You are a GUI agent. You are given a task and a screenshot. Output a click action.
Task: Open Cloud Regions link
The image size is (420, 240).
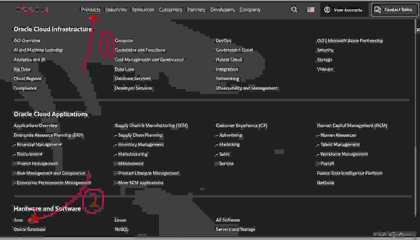[x=28, y=79]
